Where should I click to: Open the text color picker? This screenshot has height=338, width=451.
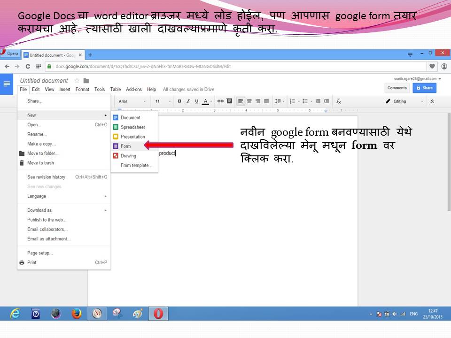(x=207, y=101)
